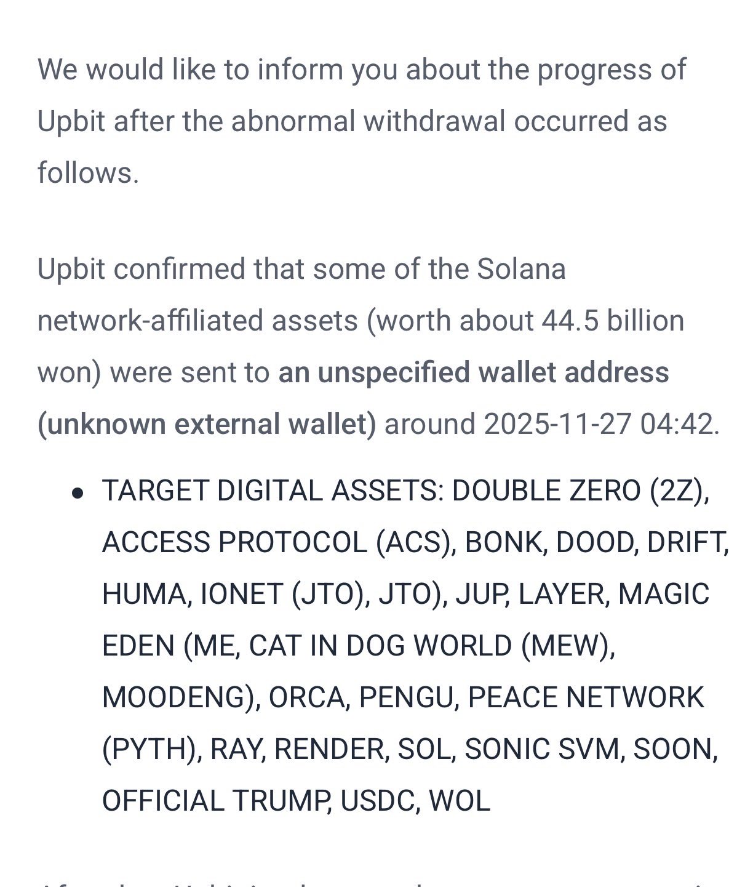Screen dimensions: 753x887
Task: Click the ORCA asset name
Action: (306, 698)
